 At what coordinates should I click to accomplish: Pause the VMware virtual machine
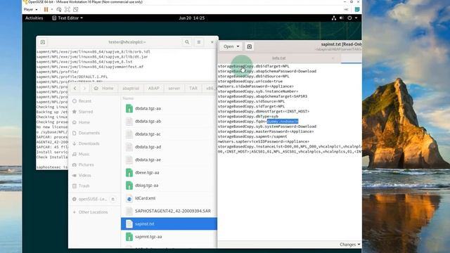click(46, 9)
